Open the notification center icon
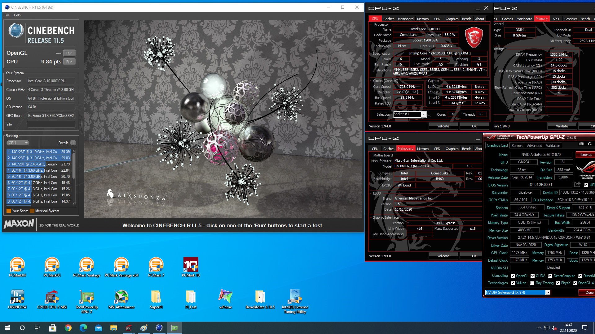The width and height of the screenshot is (595, 334). [x=585, y=328]
